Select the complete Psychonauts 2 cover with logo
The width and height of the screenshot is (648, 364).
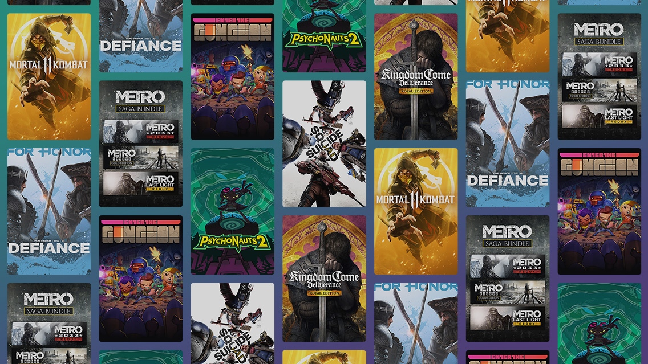point(232,211)
